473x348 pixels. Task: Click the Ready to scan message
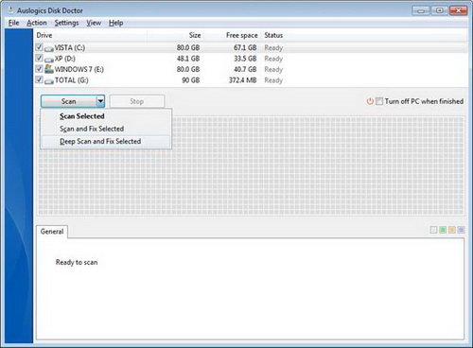[77, 262]
